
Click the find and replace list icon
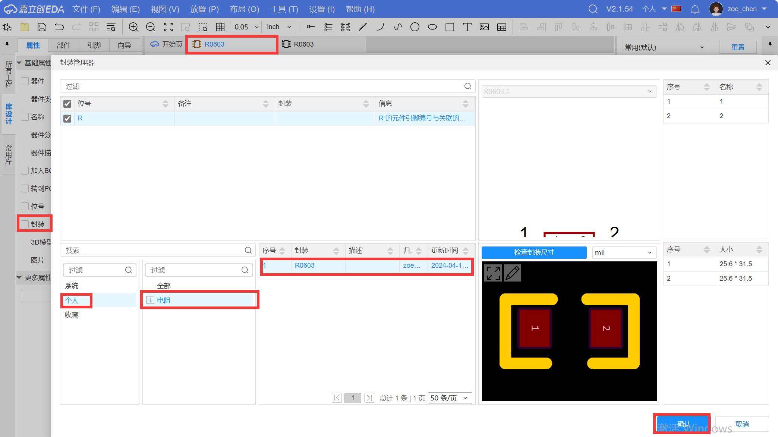[x=111, y=27]
